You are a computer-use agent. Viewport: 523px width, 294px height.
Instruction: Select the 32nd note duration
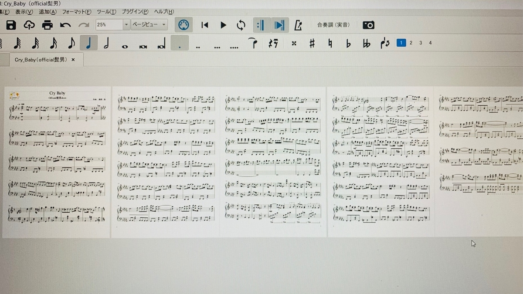[35, 43]
